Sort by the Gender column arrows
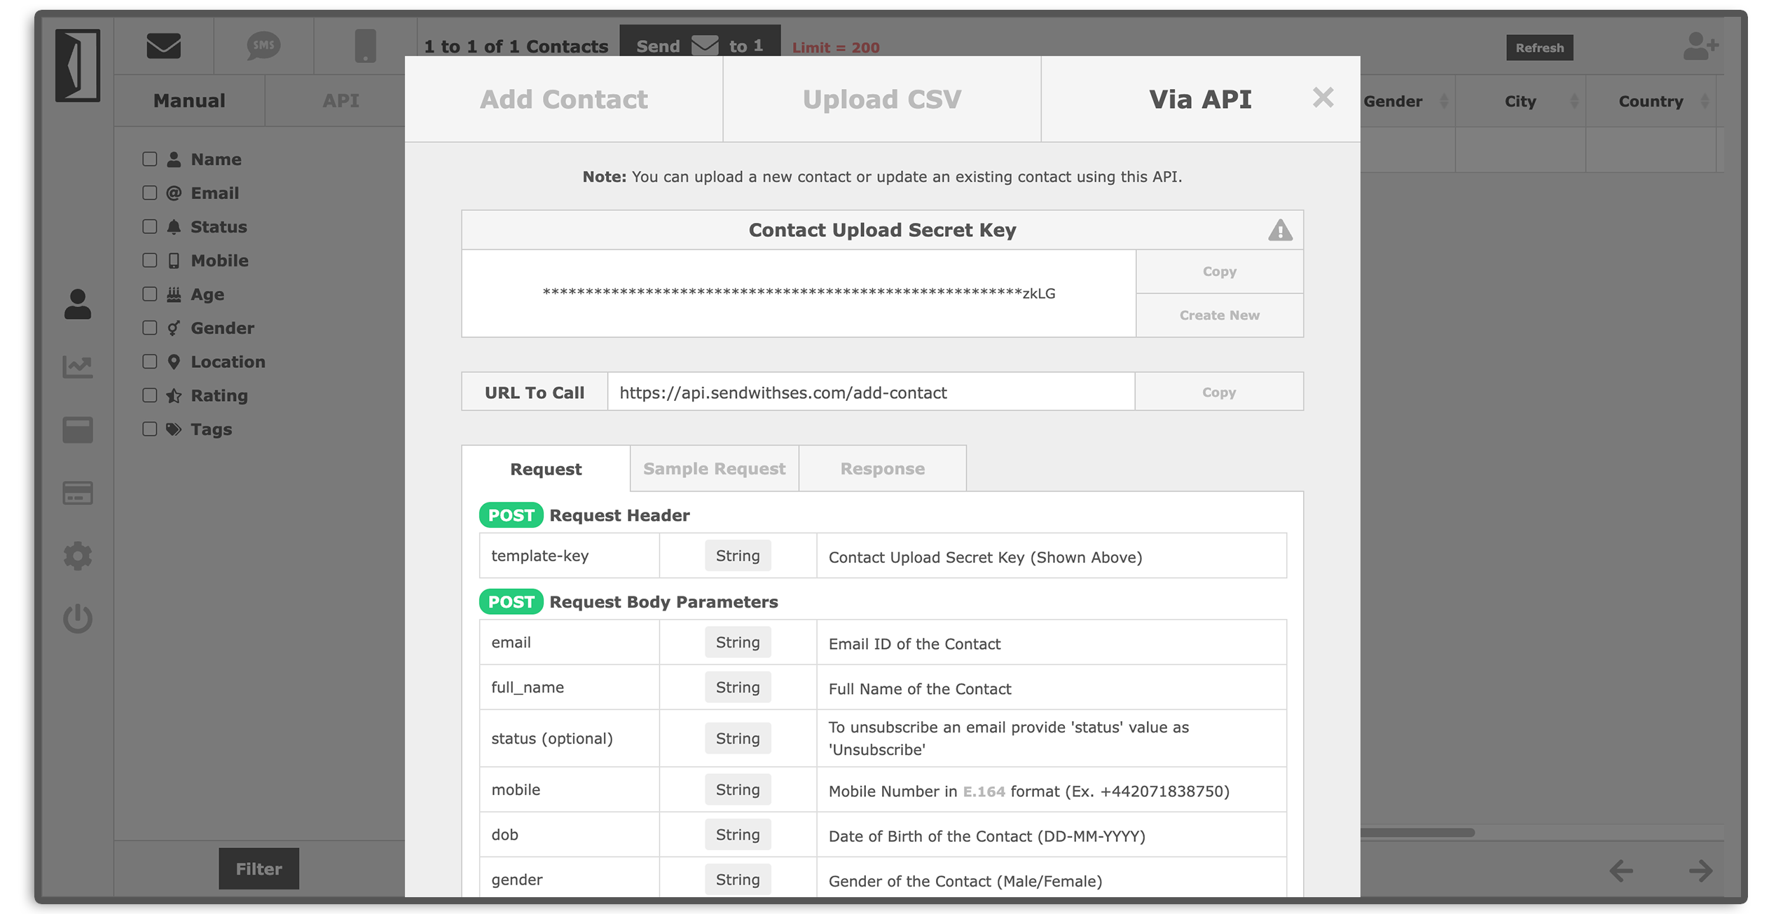 pyautogui.click(x=1443, y=101)
